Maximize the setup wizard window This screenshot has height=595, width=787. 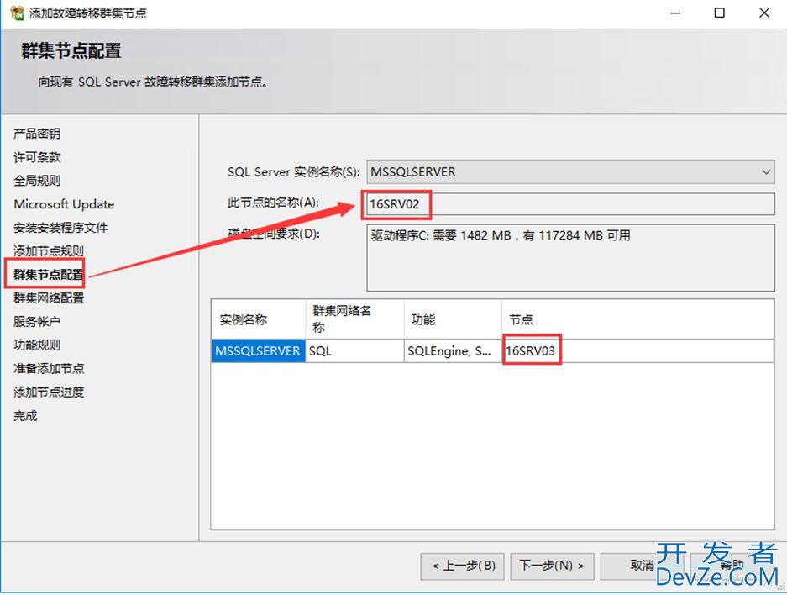click(x=720, y=13)
